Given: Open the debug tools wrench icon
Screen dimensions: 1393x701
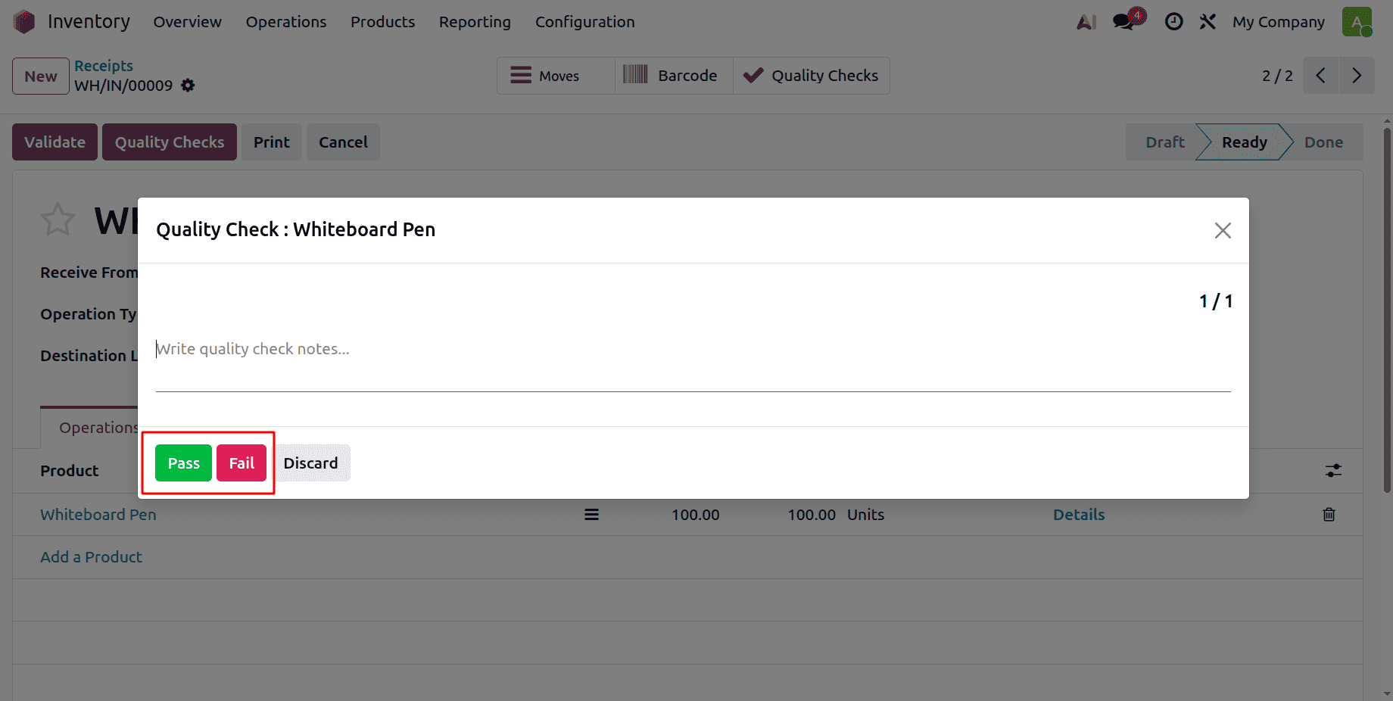Looking at the screenshot, I should click(1208, 22).
